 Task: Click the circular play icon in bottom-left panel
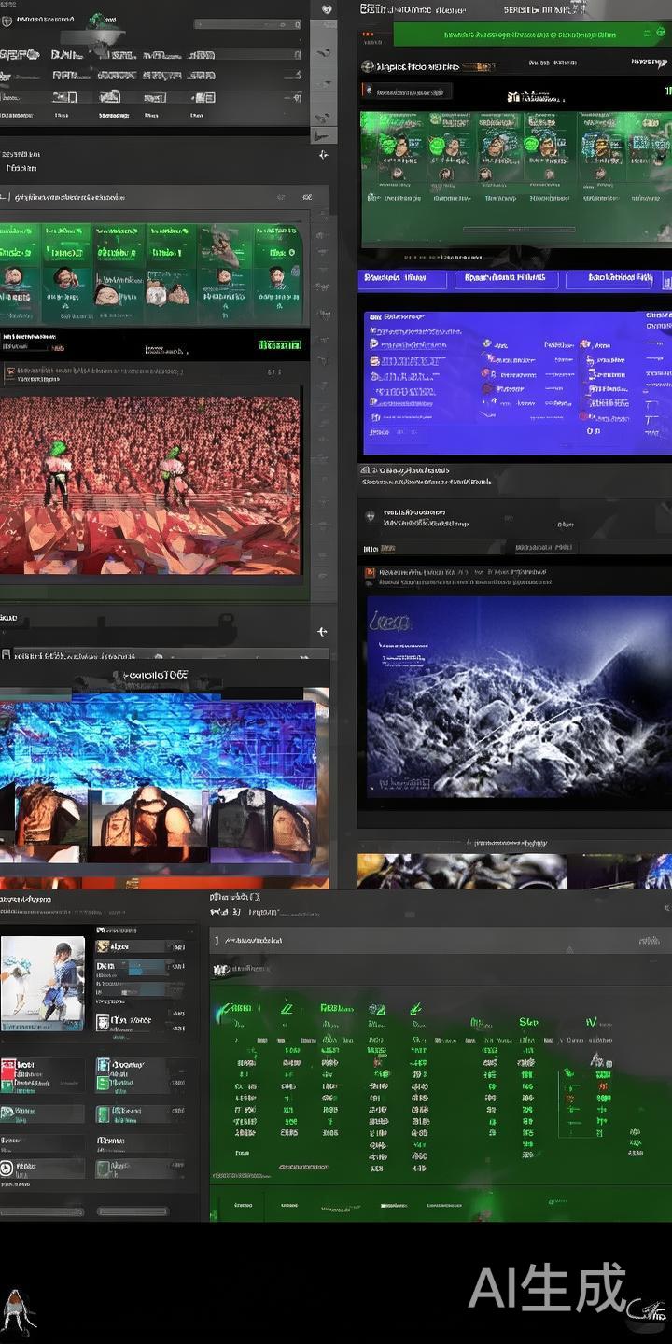click(x=7, y=1168)
